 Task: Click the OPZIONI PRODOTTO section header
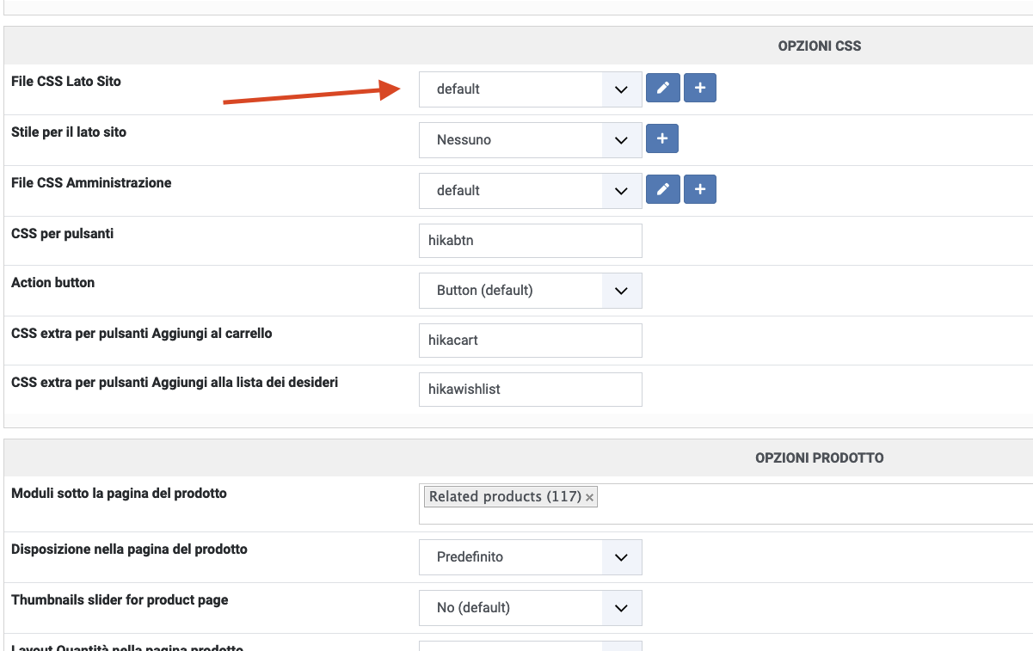click(819, 458)
